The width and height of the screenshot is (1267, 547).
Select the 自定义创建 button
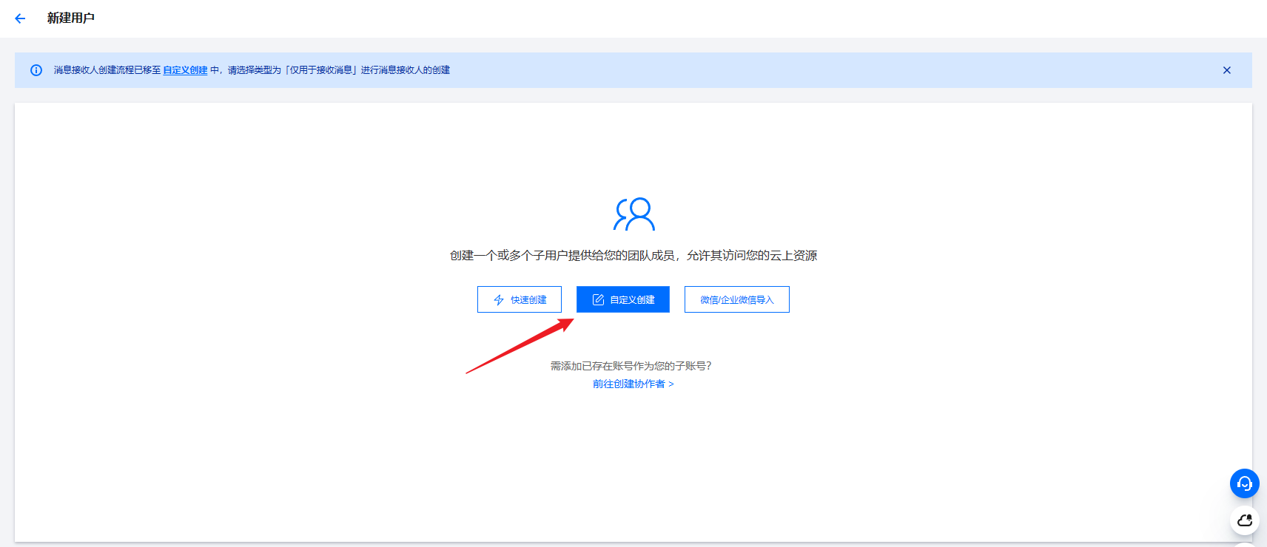(623, 299)
